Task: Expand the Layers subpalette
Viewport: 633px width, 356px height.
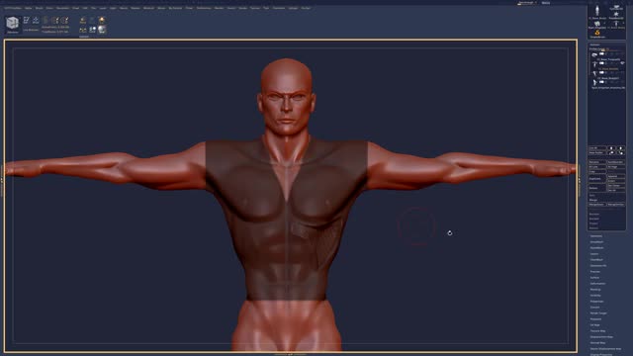Action: (x=594, y=254)
